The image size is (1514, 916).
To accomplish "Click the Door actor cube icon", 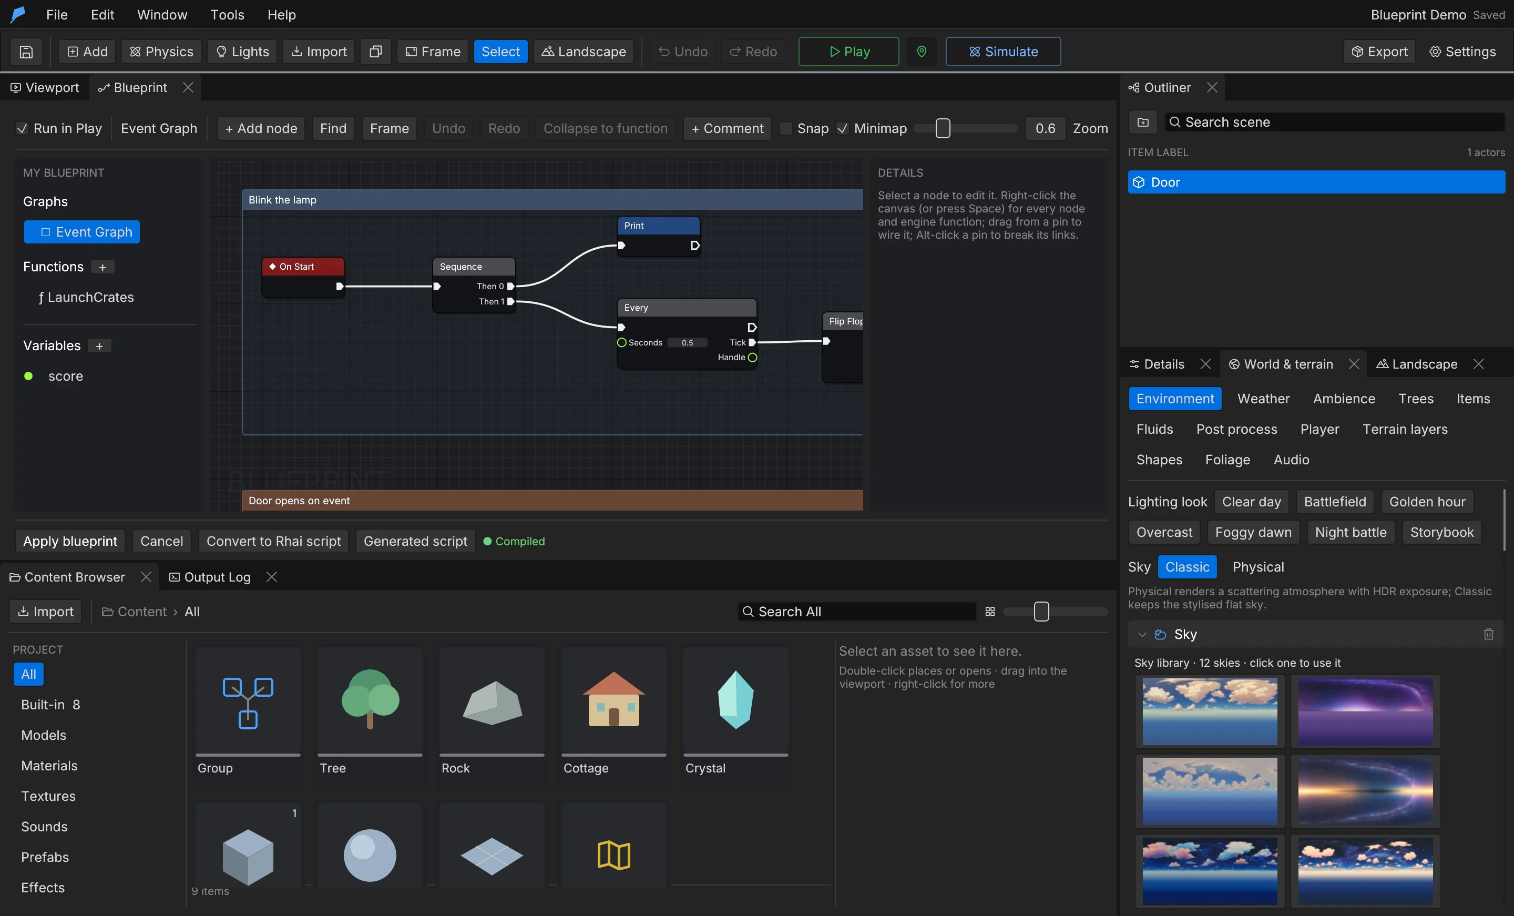I will point(1139,182).
